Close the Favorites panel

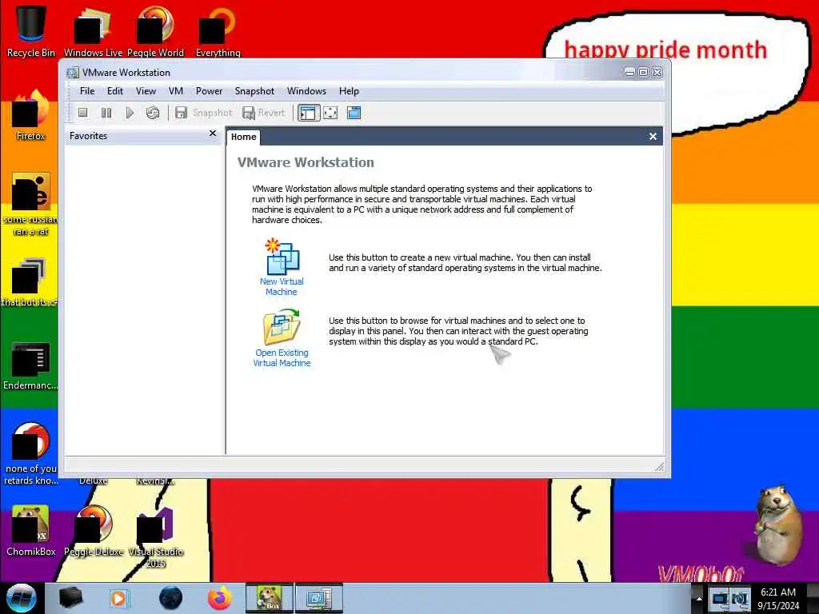(x=213, y=134)
